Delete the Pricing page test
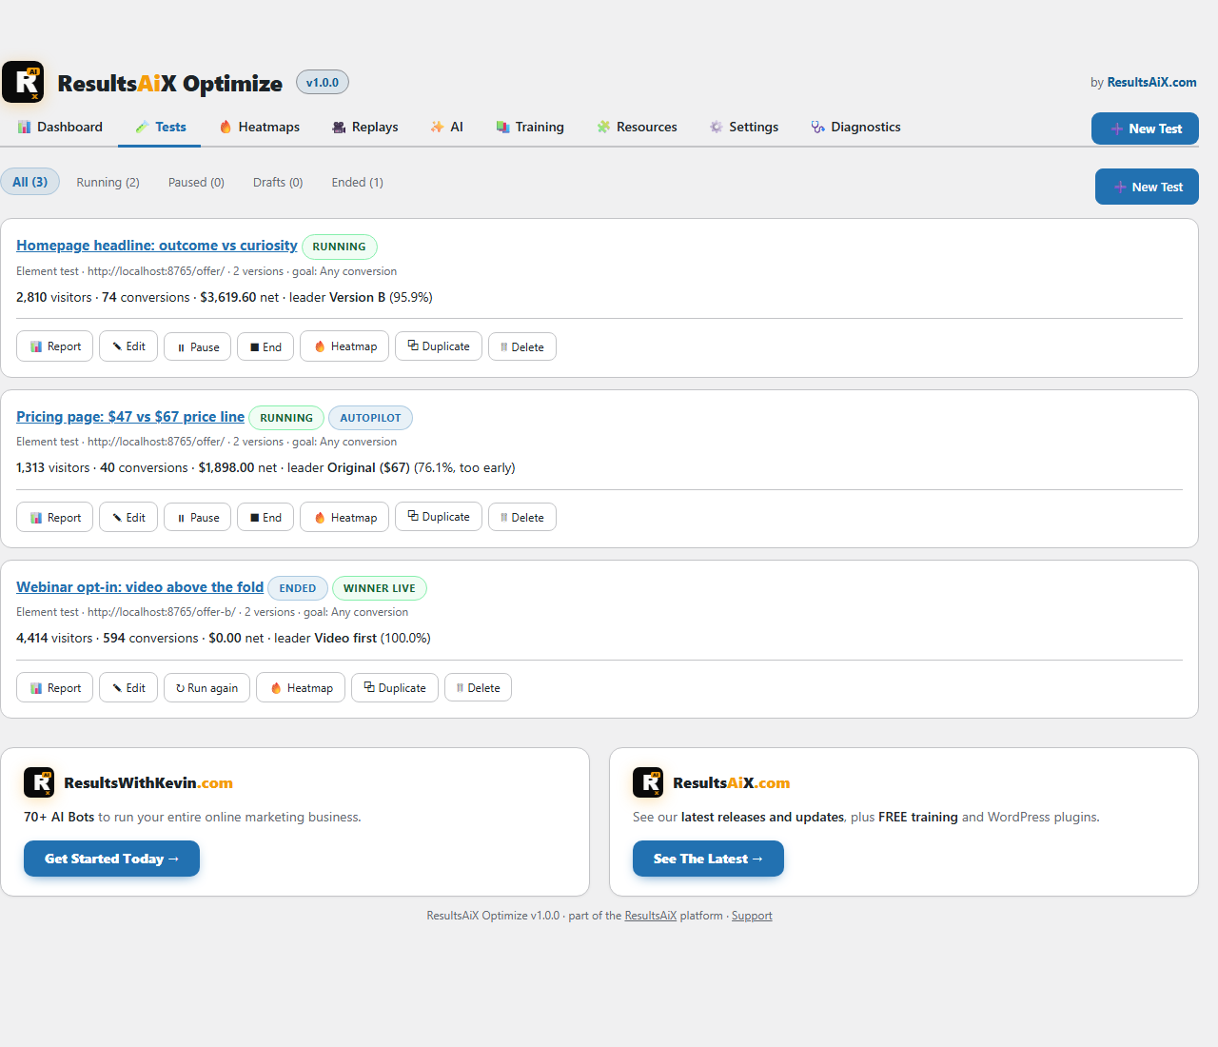The height and width of the screenshot is (1047, 1218). pos(522,517)
